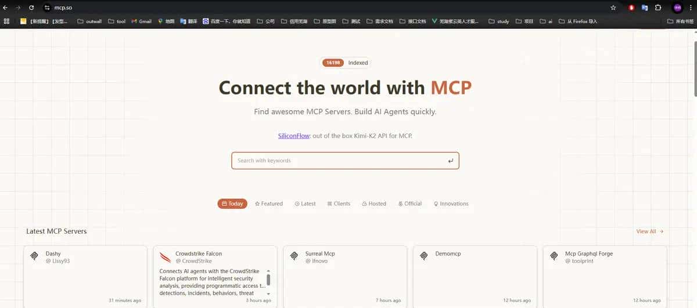Open the 公司 bookmark folder
Viewport: 697px width, 308px height.
[x=265, y=21]
